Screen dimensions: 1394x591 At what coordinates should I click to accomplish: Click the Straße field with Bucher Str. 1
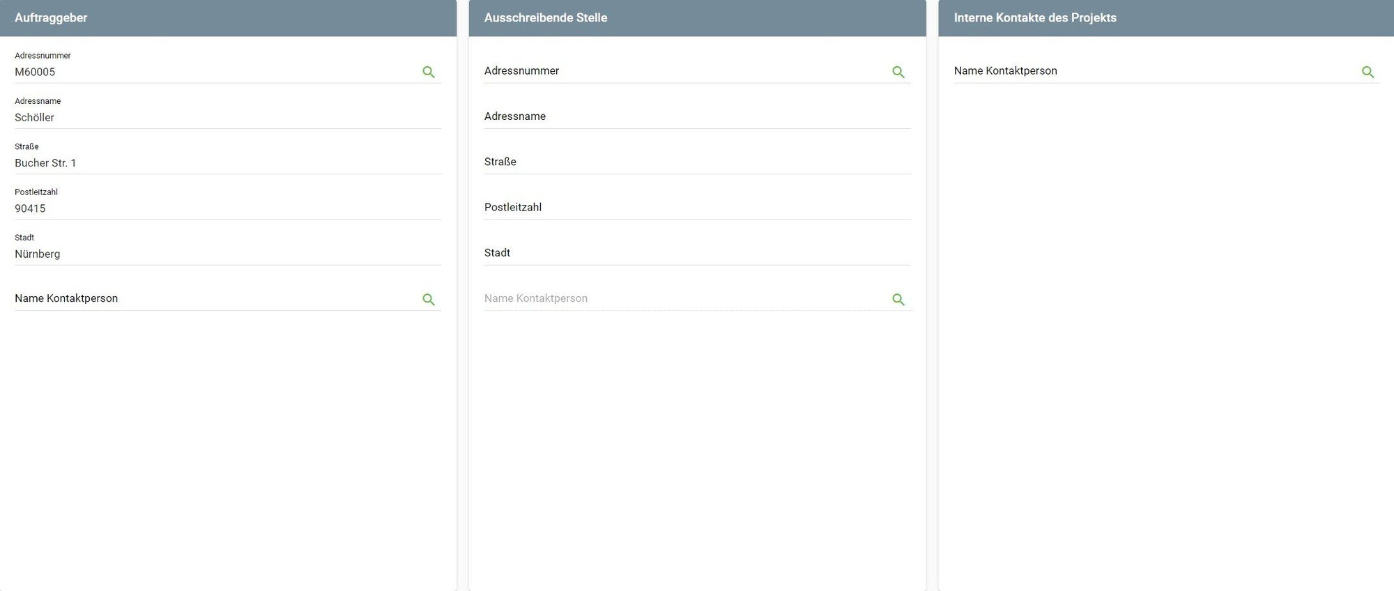[x=209, y=163]
